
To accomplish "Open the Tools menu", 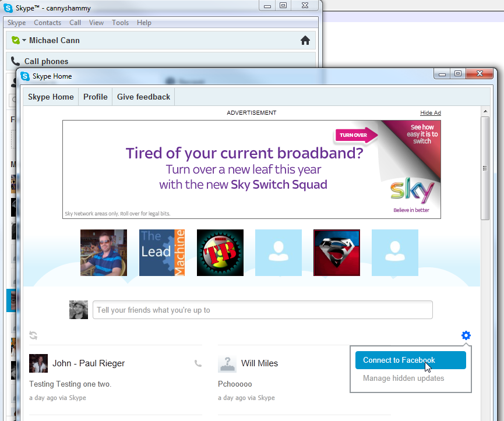I will (120, 23).
